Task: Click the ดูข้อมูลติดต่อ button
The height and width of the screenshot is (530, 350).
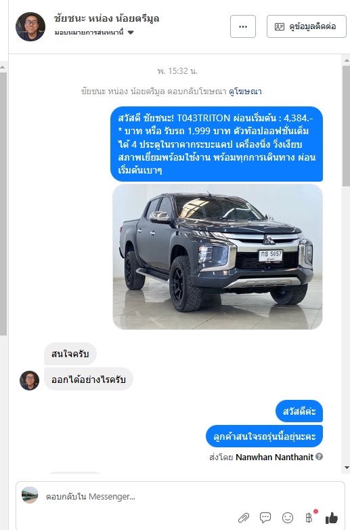Action: point(307,26)
